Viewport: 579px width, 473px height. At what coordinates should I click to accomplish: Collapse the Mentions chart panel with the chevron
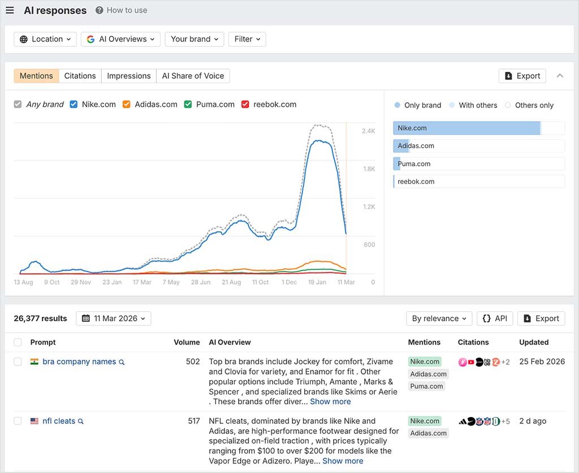560,75
